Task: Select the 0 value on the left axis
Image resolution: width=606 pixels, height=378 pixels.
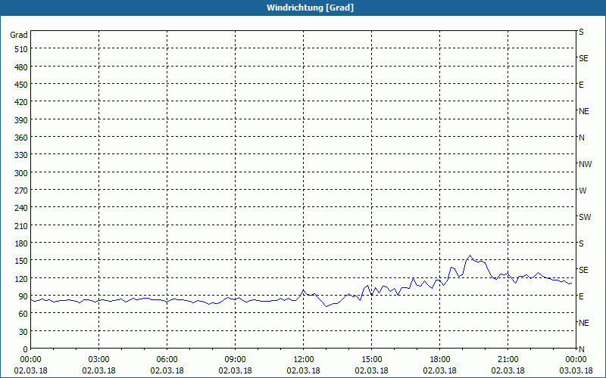Action: click(26, 349)
